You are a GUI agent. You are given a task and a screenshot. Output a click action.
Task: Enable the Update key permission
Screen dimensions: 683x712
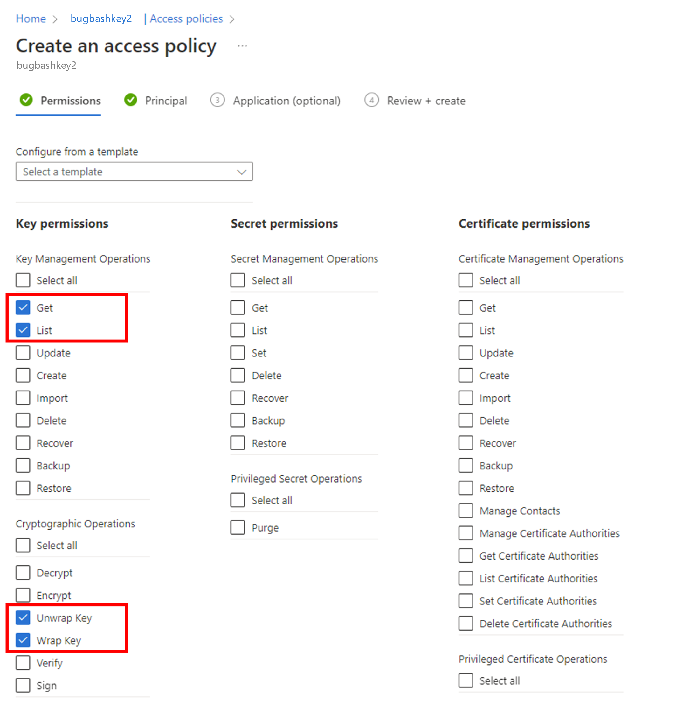point(23,352)
